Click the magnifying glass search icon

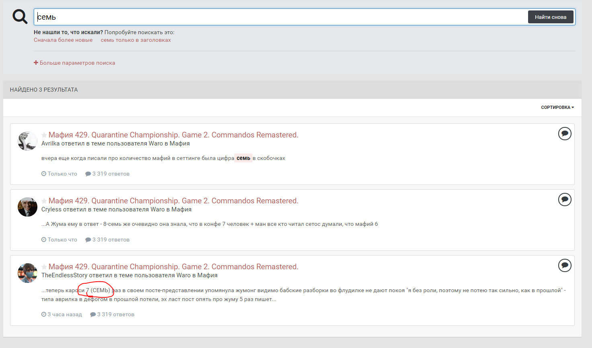coord(20,17)
